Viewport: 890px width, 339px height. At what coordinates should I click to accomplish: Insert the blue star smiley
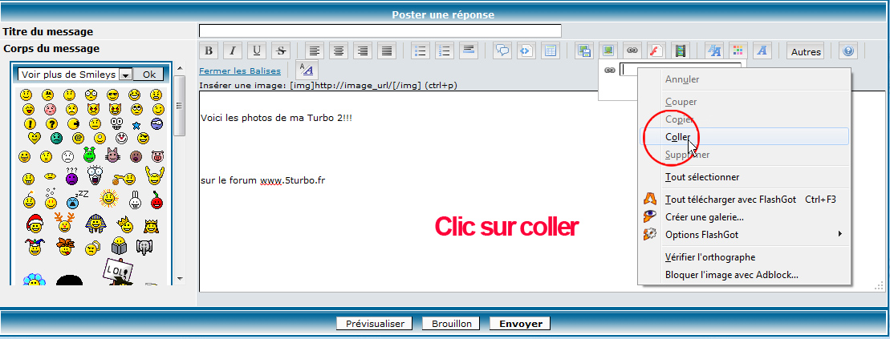point(136,124)
